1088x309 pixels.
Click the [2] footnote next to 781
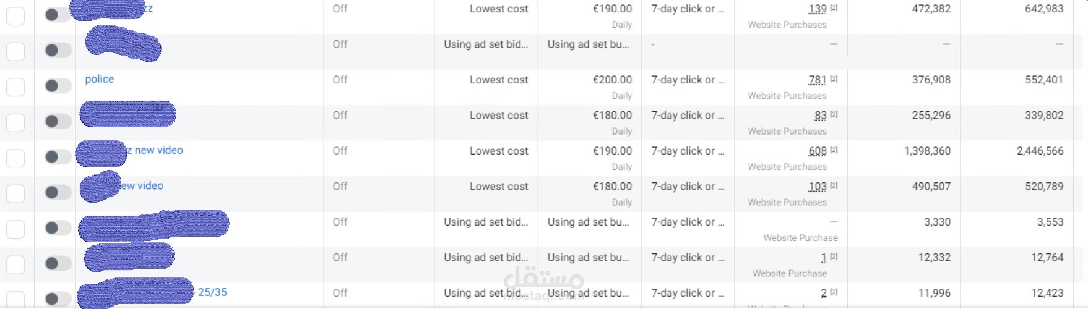pos(834,78)
